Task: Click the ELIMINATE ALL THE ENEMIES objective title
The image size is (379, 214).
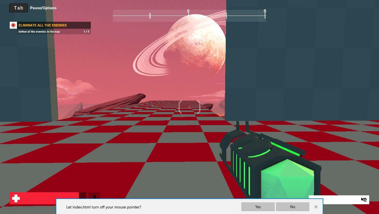Action: point(43,25)
